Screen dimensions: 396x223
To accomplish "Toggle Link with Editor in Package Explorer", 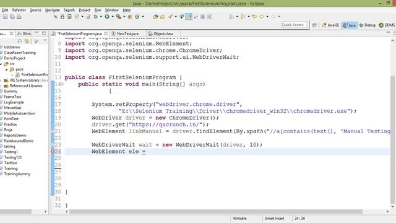I will click(x=27, y=41).
